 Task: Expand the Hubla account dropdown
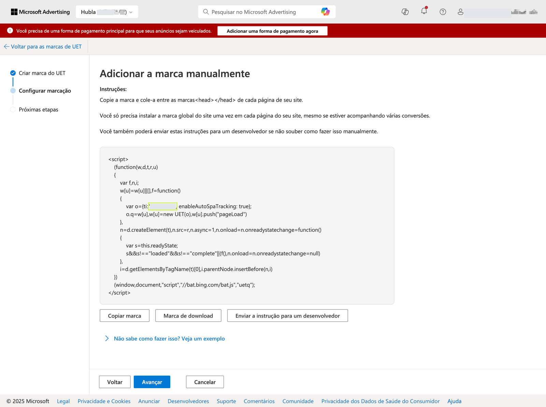pos(107,12)
